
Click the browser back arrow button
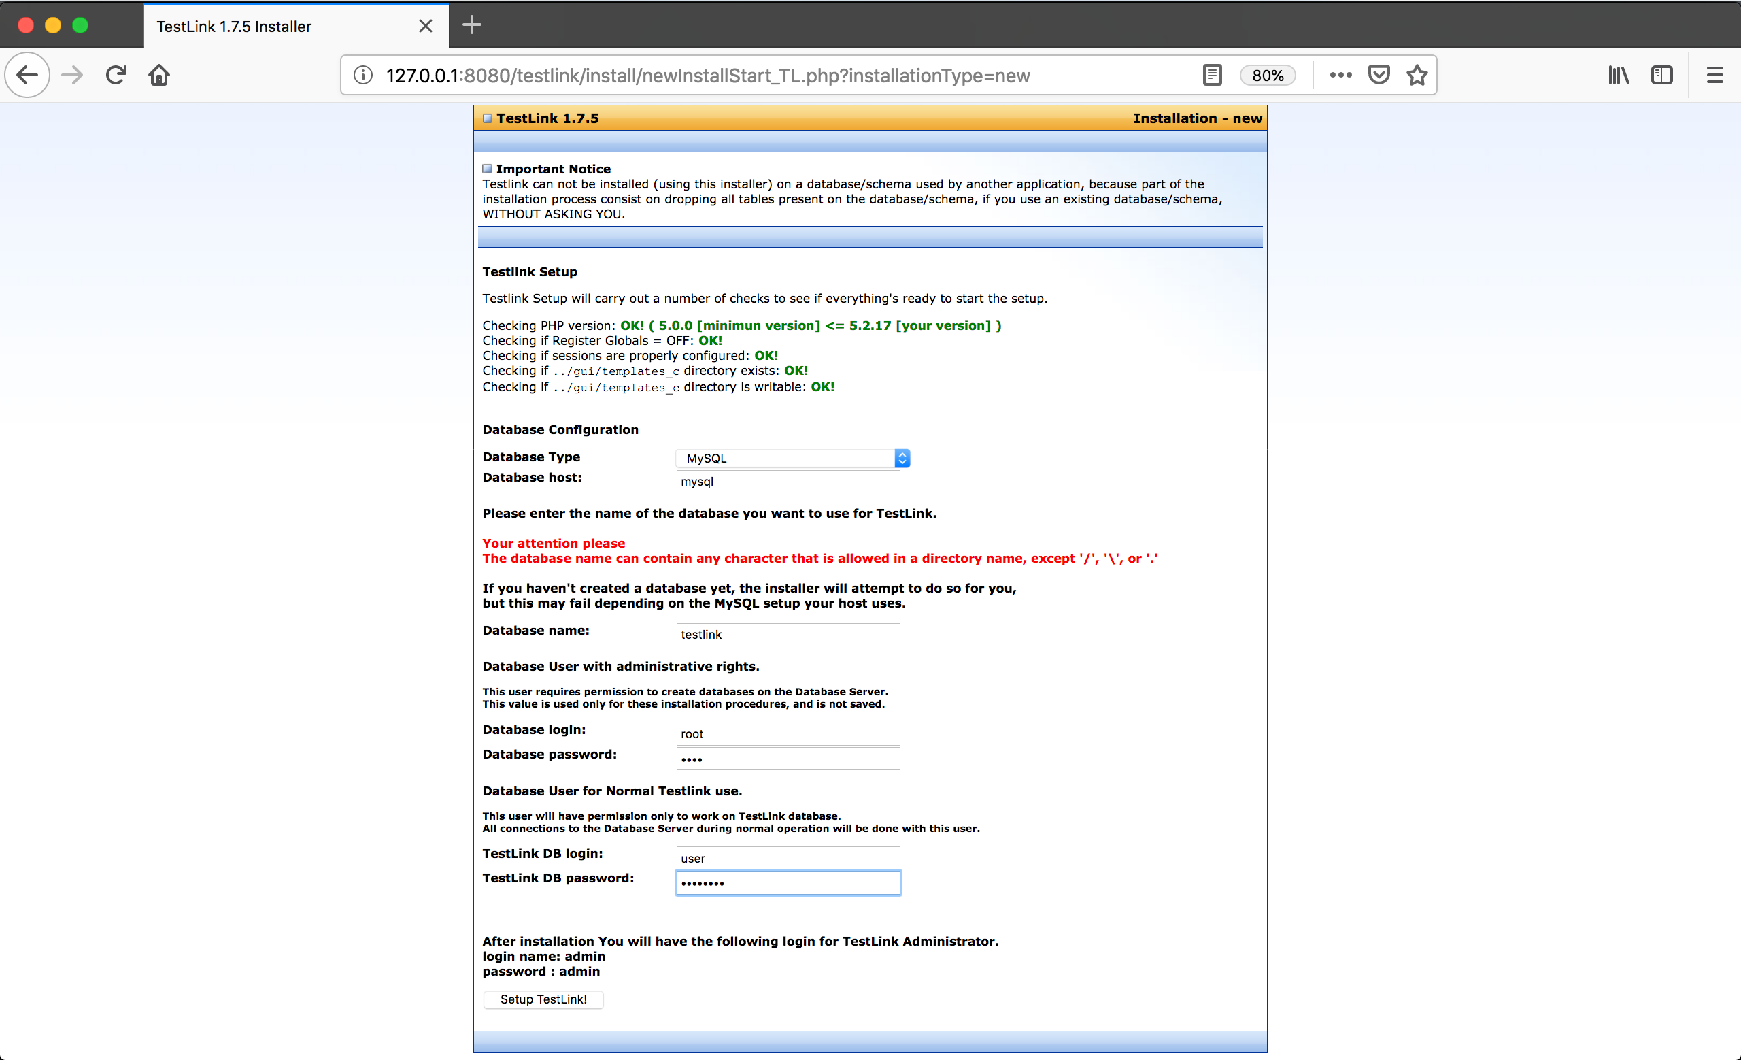coord(28,75)
